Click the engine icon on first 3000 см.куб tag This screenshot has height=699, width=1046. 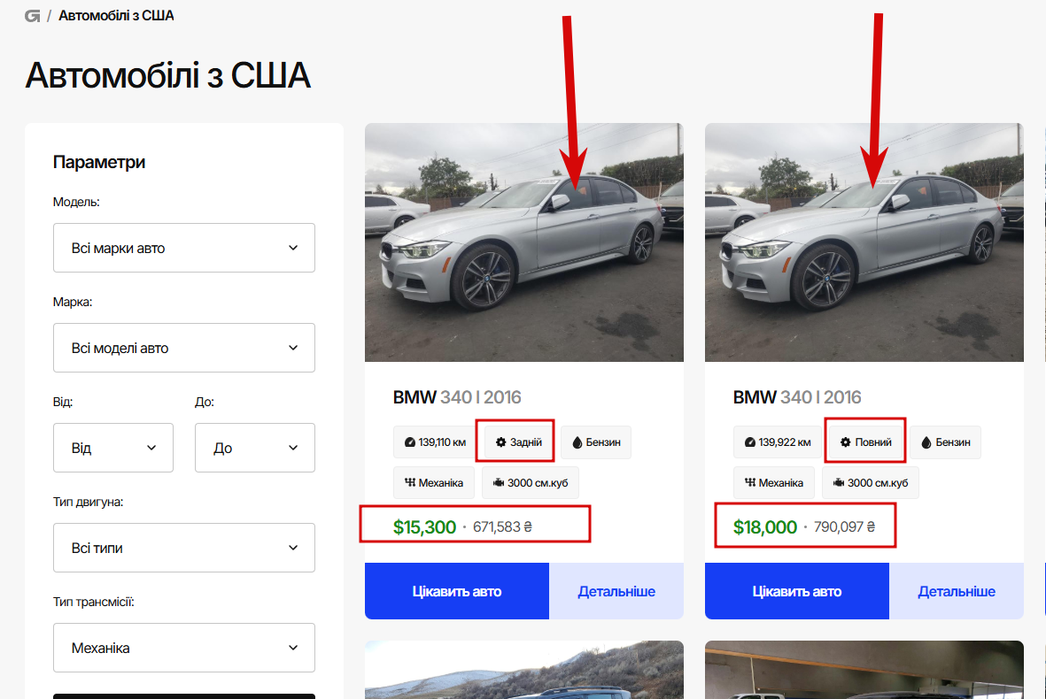click(499, 483)
